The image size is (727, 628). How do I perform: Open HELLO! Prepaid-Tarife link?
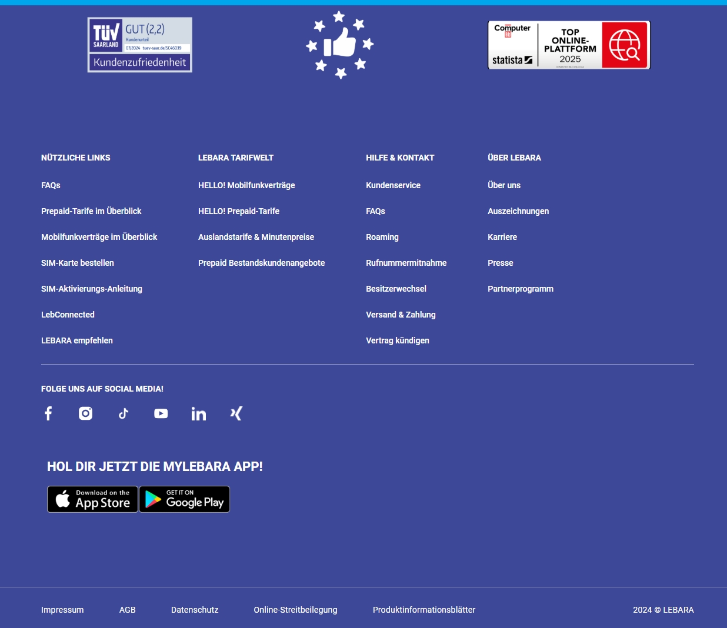click(239, 211)
